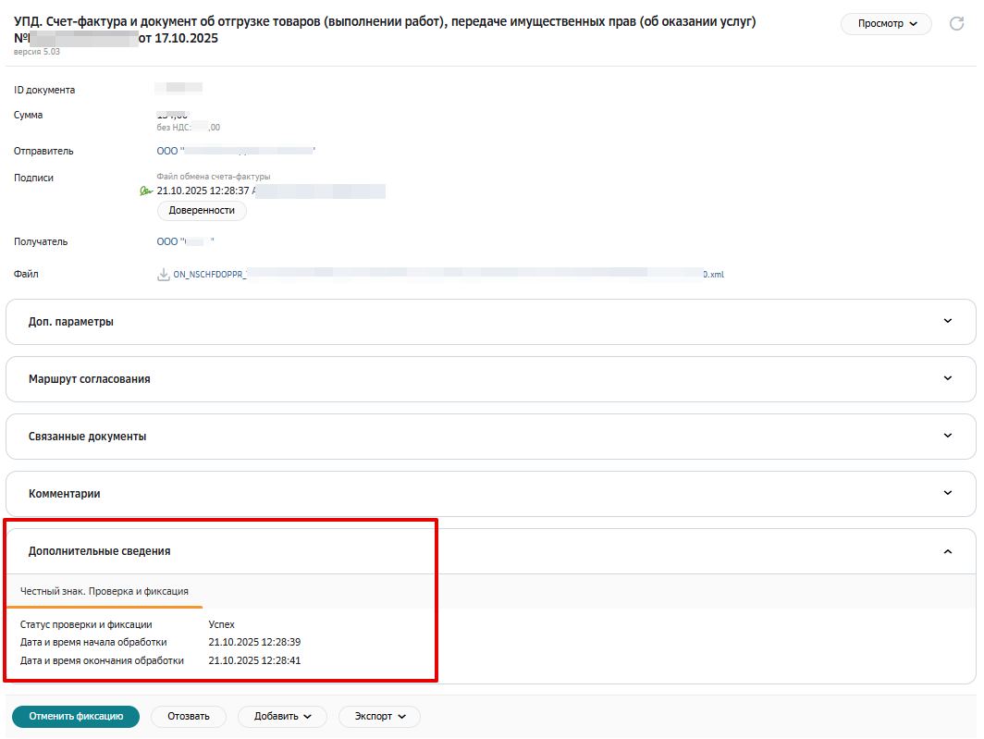Image resolution: width=984 pixels, height=739 pixels.
Task: Click the green signature icon beside the date
Action: point(146,191)
